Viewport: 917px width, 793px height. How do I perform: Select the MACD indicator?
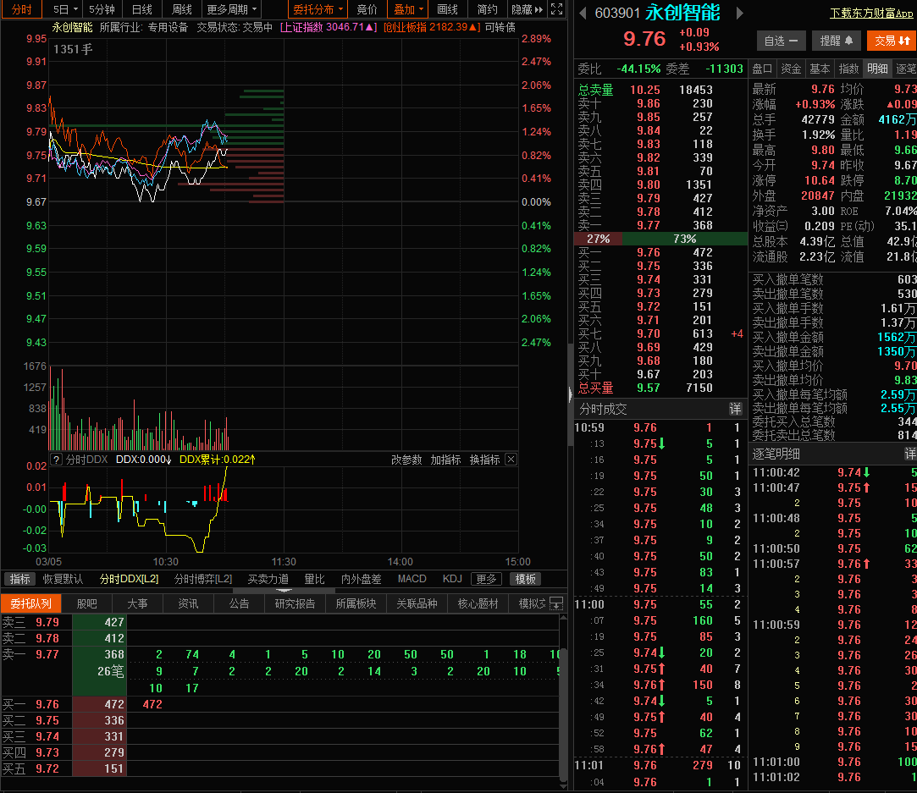click(412, 579)
